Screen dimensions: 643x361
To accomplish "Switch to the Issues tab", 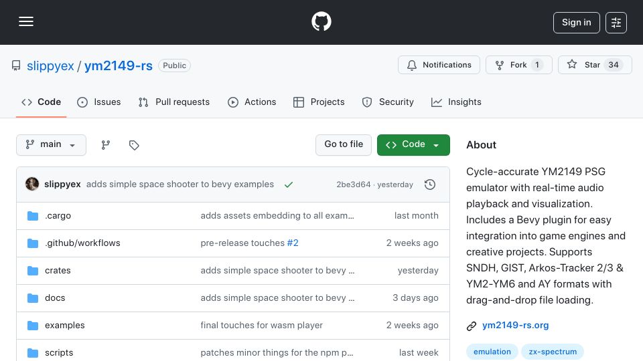I will tap(99, 102).
